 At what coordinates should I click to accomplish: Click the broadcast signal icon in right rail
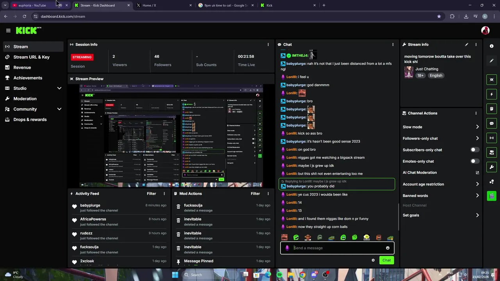point(491,138)
